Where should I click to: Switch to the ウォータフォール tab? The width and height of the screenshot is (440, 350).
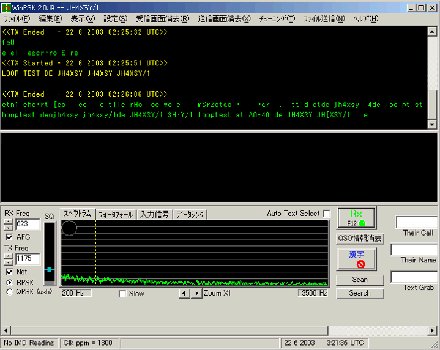coord(115,214)
